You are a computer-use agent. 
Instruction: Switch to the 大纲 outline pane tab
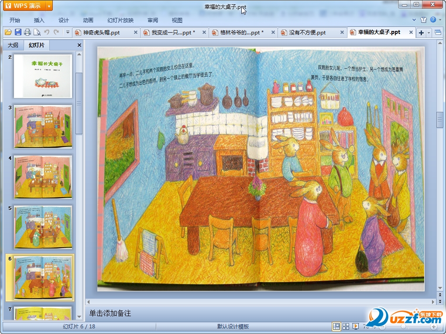pyautogui.click(x=13, y=45)
